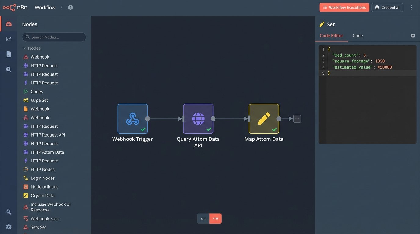Screen dimensions: 420x234
Task: Open the Webhook Trigger node on canvas
Action: (132, 119)
